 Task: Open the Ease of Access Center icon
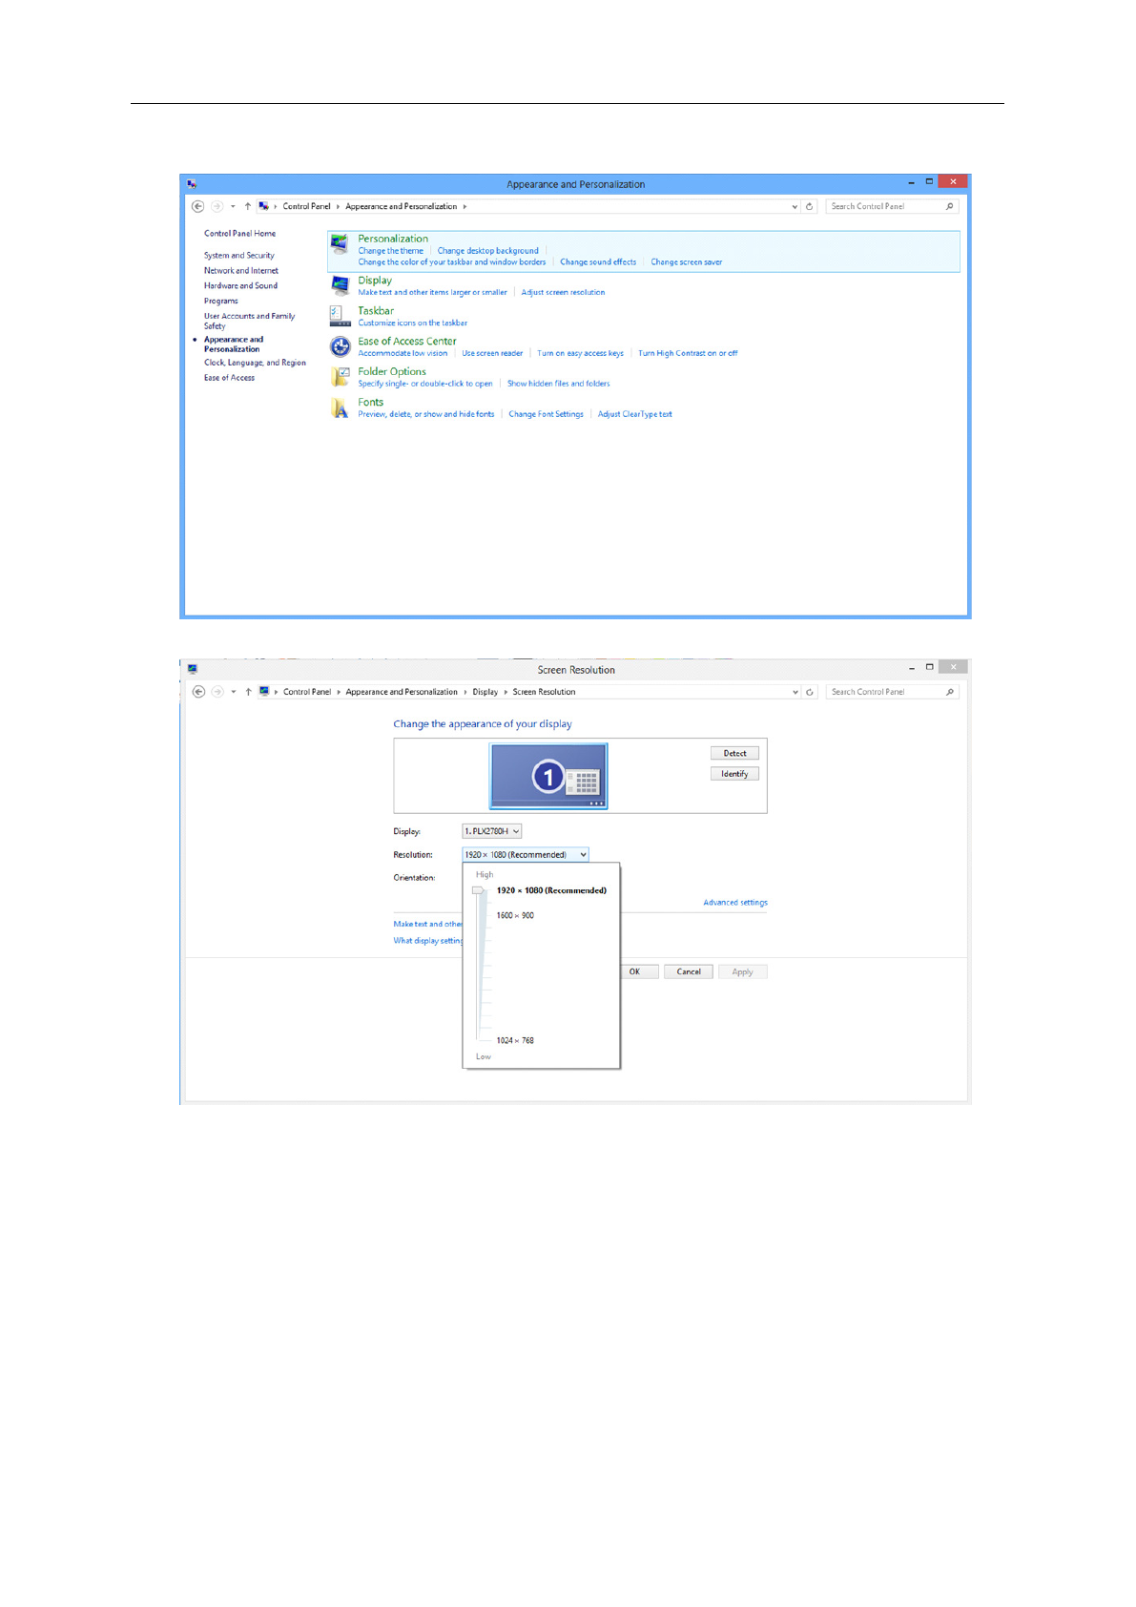click(x=340, y=346)
